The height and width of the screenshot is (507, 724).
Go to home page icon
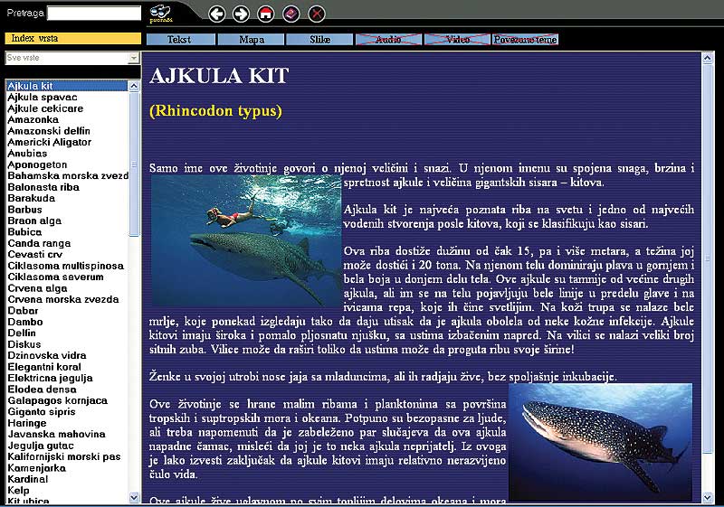[265, 14]
